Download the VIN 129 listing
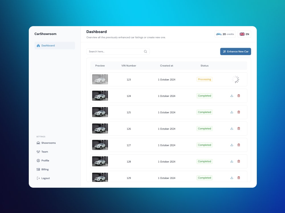This screenshot has height=213, width=285. tap(232, 178)
